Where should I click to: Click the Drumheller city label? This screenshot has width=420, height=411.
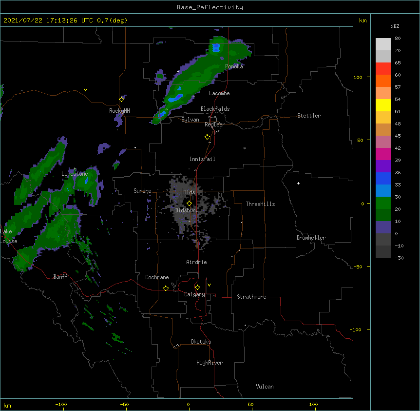[x=311, y=238]
